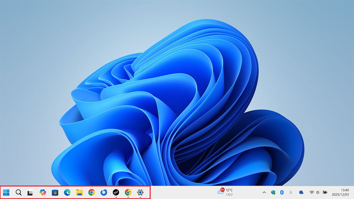Screen dimensions: 354x199
Task: Show hidden tray icons with the chevron
Action: point(264,192)
